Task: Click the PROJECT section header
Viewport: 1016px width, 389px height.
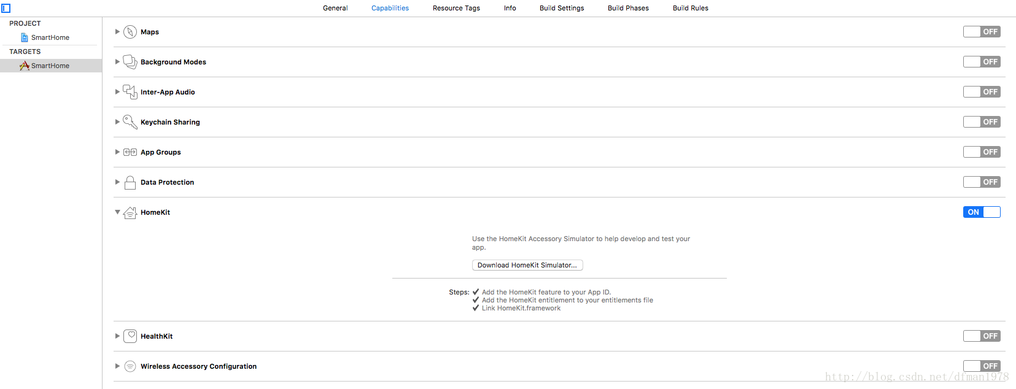Action: pos(25,23)
